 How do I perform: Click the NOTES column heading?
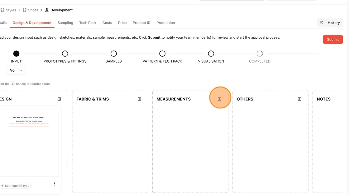324,99
